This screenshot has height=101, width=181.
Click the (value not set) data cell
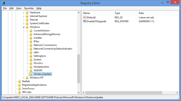pyautogui.click(x=146, y=18)
